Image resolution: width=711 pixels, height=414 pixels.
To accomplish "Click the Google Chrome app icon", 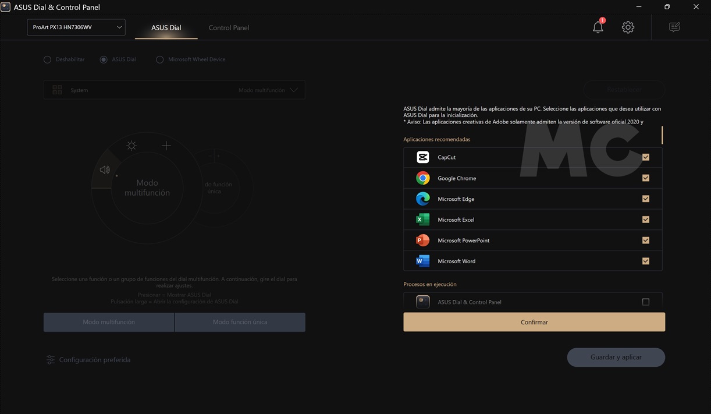I will coord(423,178).
